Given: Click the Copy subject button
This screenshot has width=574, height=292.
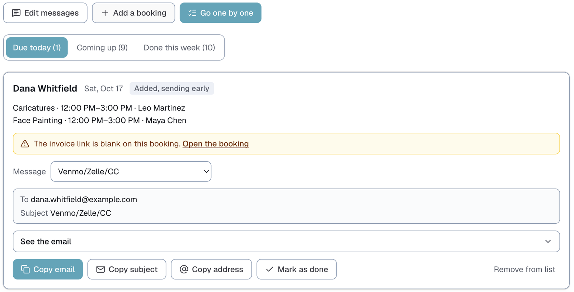Looking at the screenshot, I should pyautogui.click(x=127, y=269).
